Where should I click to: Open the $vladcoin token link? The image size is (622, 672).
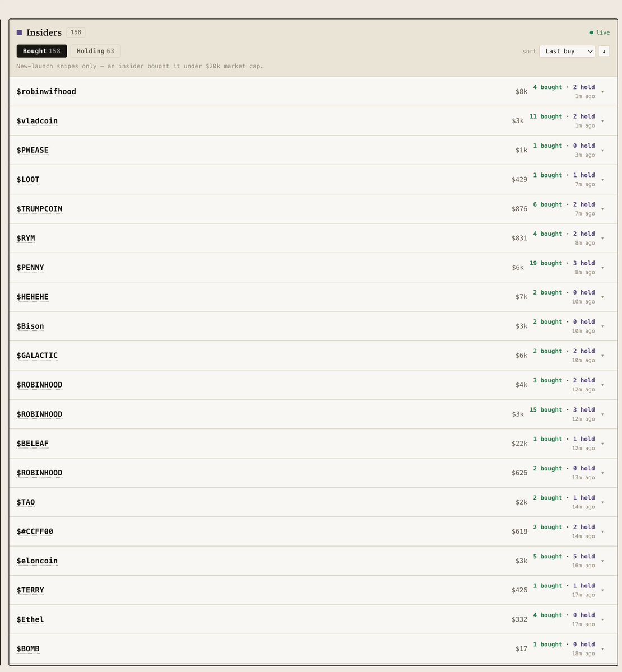[x=37, y=121]
